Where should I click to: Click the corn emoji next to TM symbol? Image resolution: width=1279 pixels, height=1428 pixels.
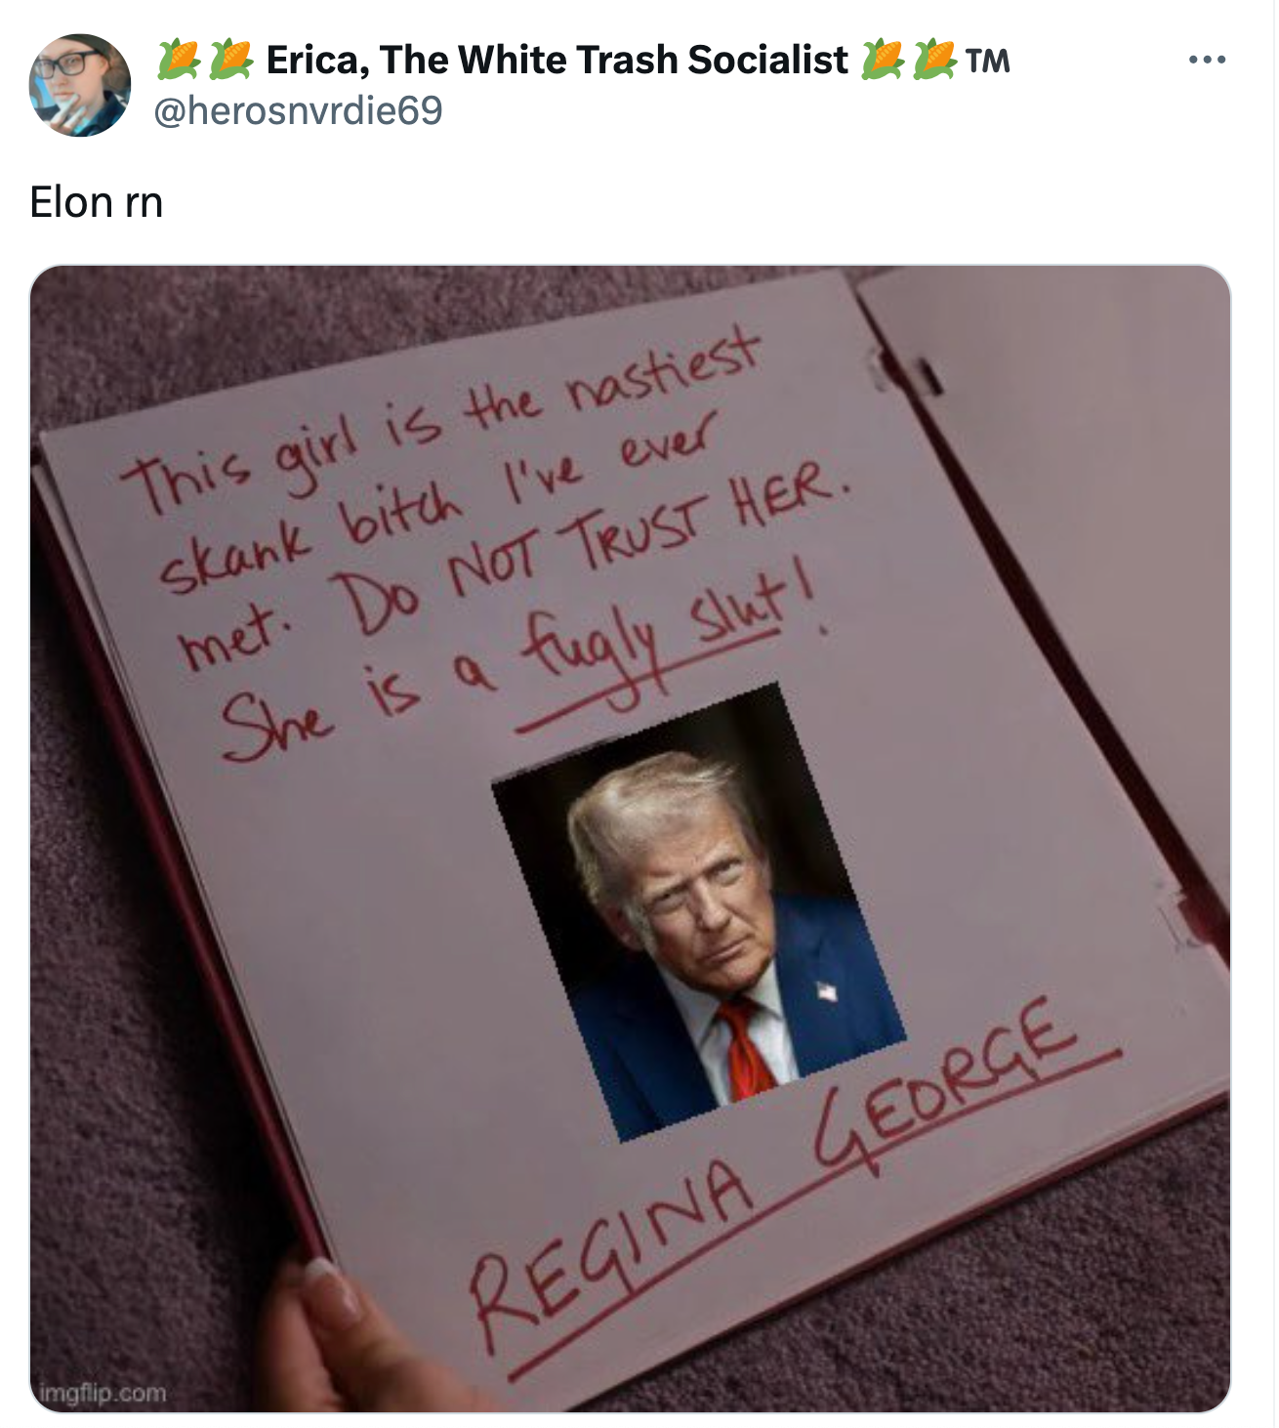(934, 60)
